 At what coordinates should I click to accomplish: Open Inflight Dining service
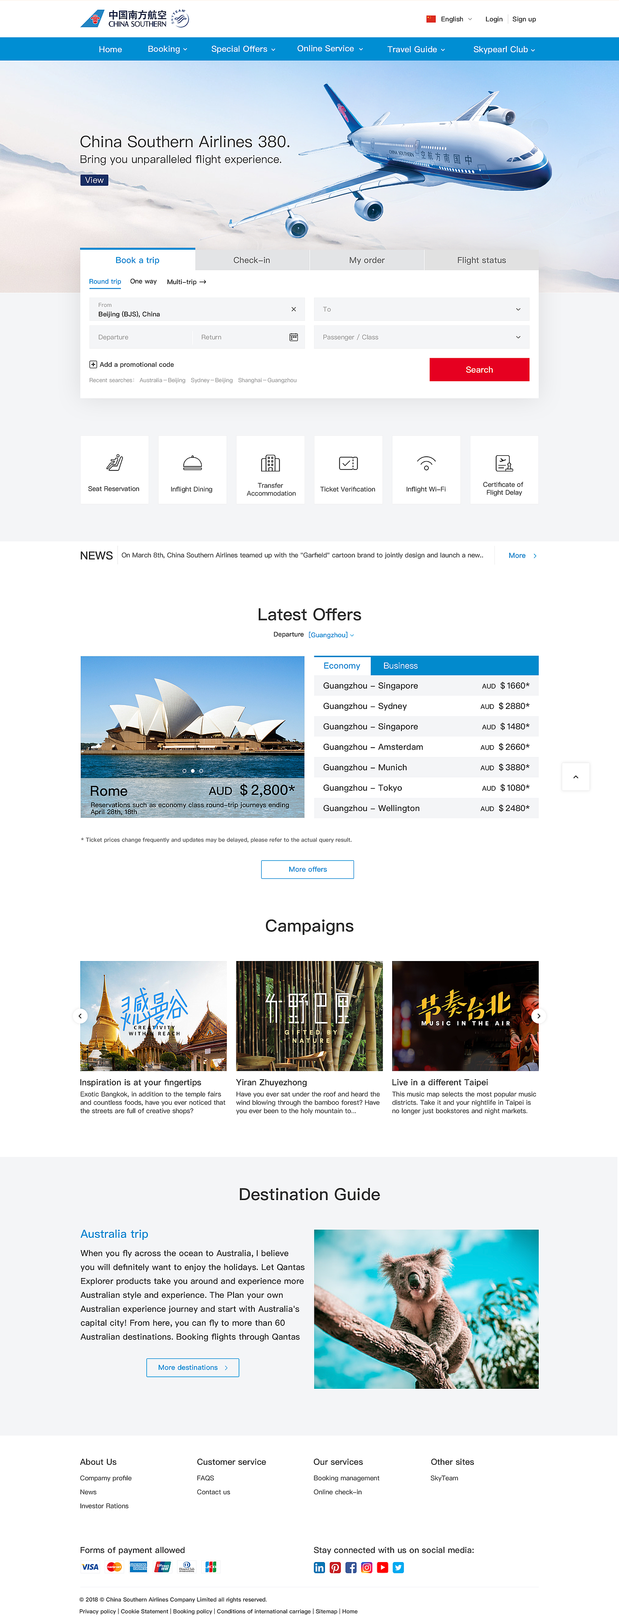tap(192, 470)
